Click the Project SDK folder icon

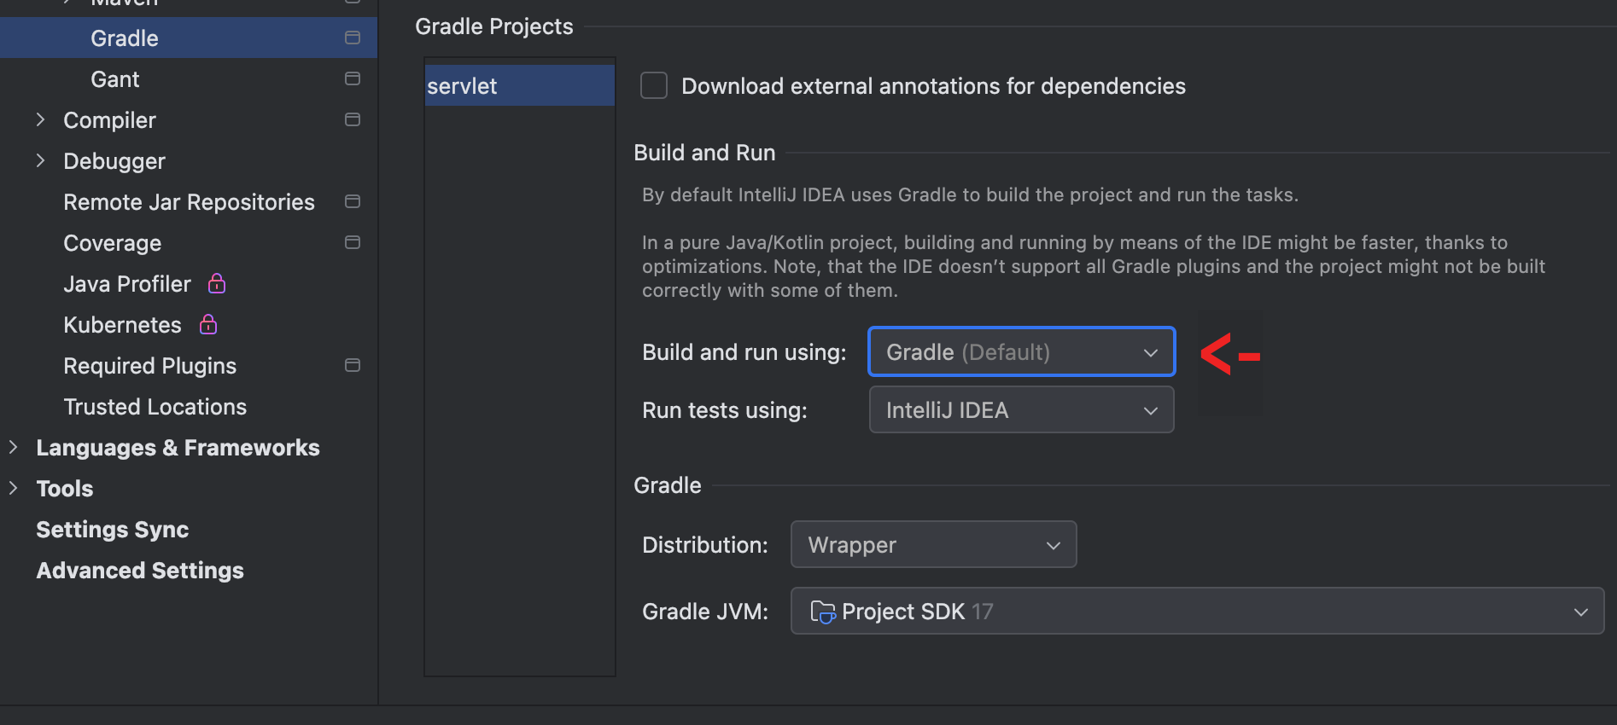(x=822, y=612)
